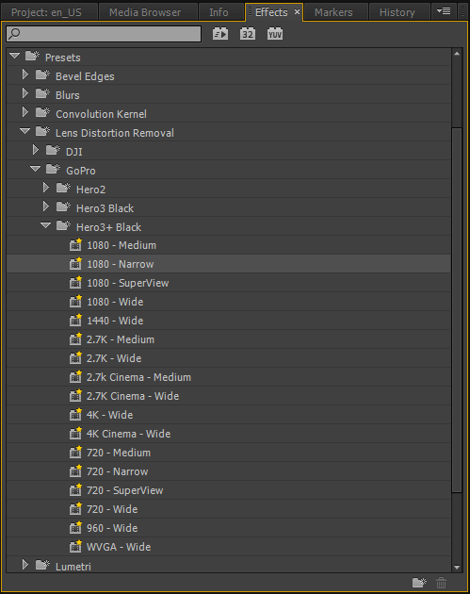Click the Blurs folder icon
The width and height of the screenshot is (470, 594).
click(42, 93)
